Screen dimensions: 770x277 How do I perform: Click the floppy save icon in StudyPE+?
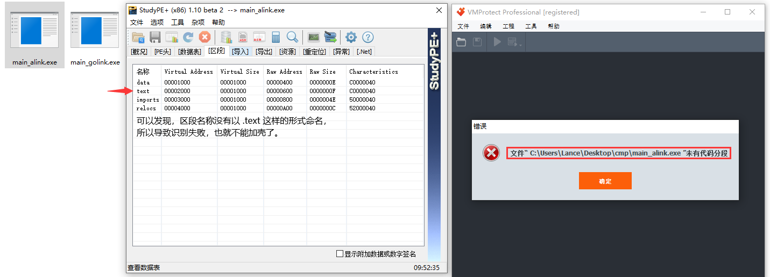point(155,37)
